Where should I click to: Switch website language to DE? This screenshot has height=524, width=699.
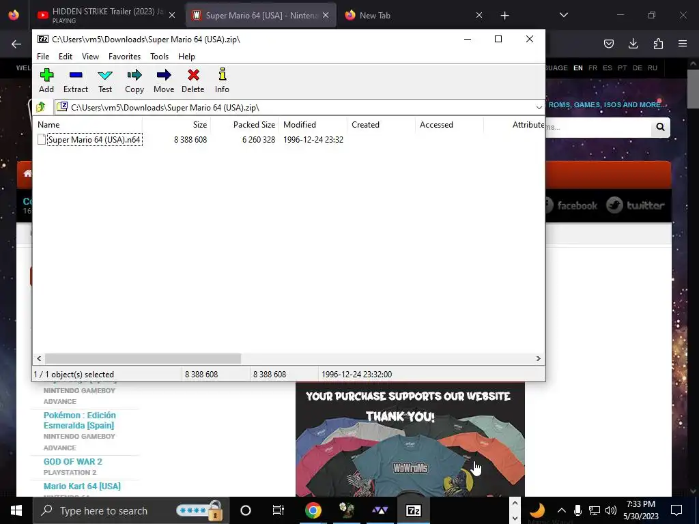pos(638,68)
